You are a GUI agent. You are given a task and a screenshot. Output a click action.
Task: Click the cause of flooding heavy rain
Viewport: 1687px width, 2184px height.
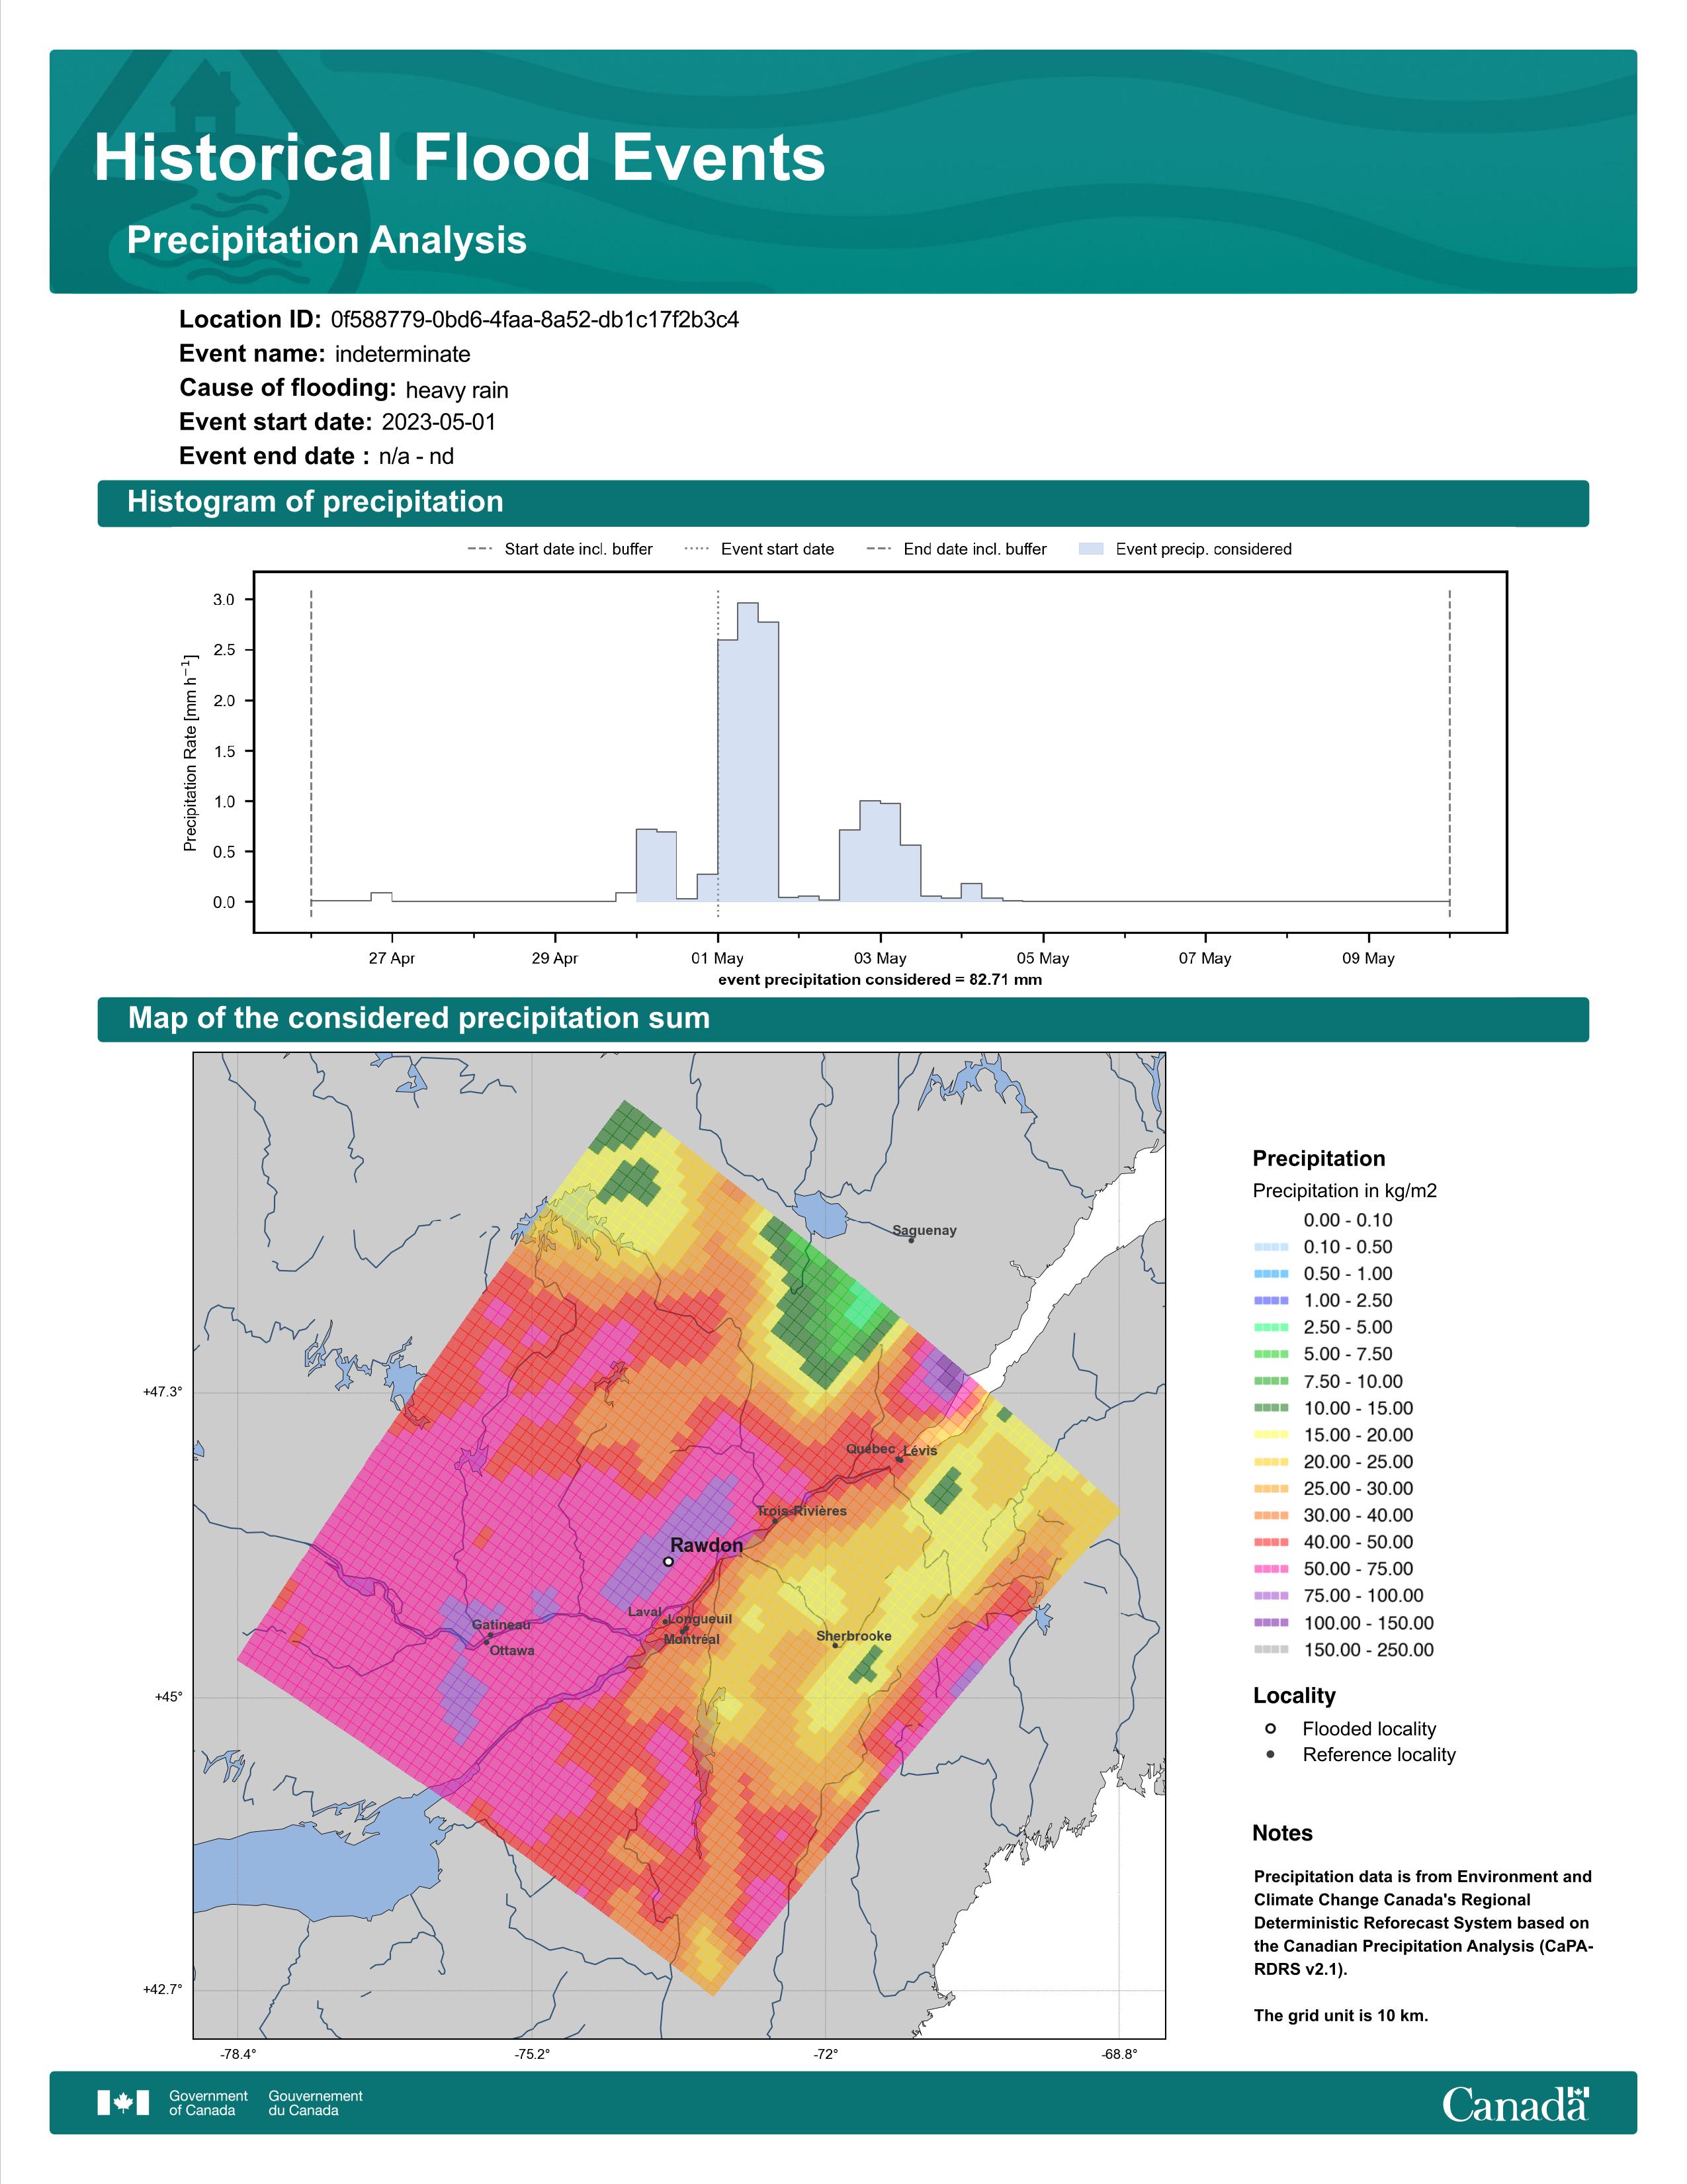456,390
